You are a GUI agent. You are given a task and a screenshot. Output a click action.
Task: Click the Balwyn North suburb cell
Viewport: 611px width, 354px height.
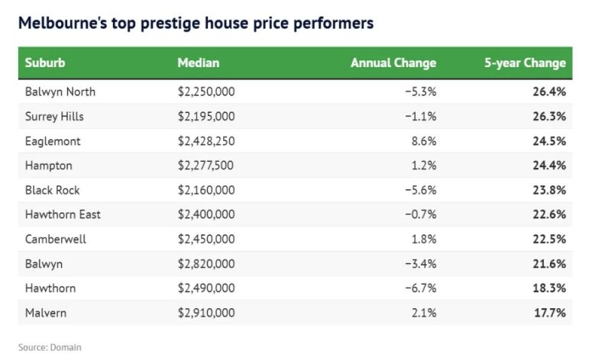click(60, 92)
